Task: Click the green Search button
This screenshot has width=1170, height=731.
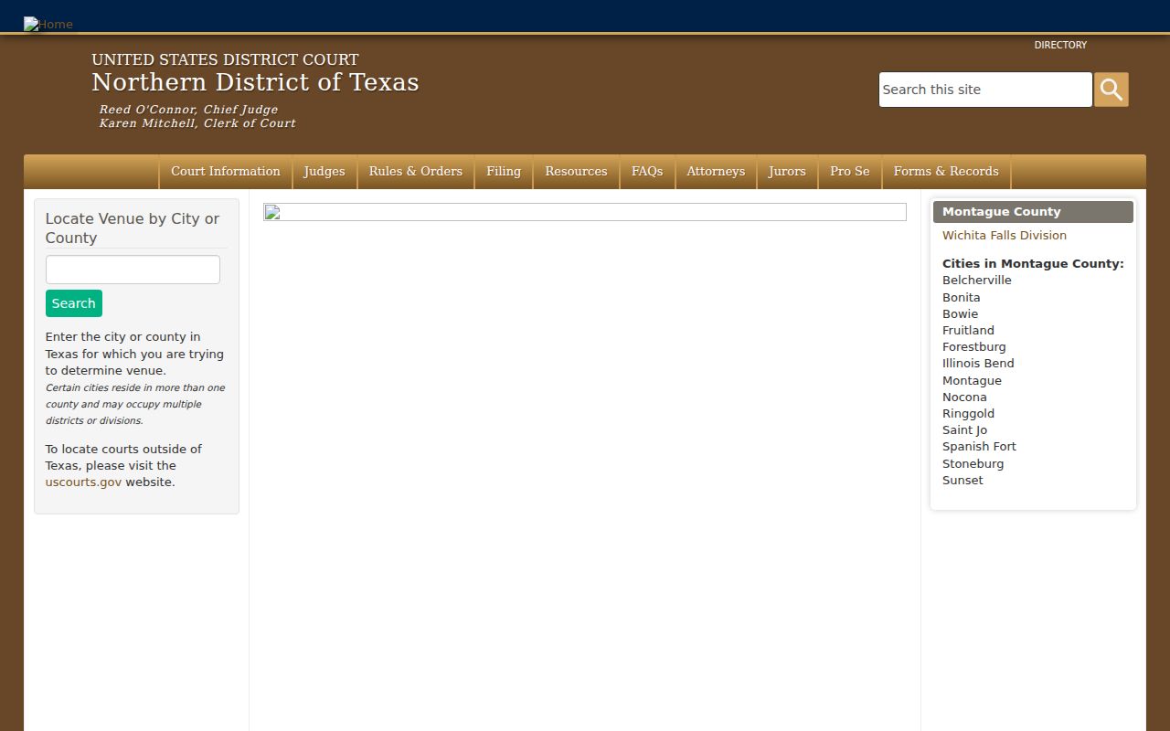Action: (74, 303)
